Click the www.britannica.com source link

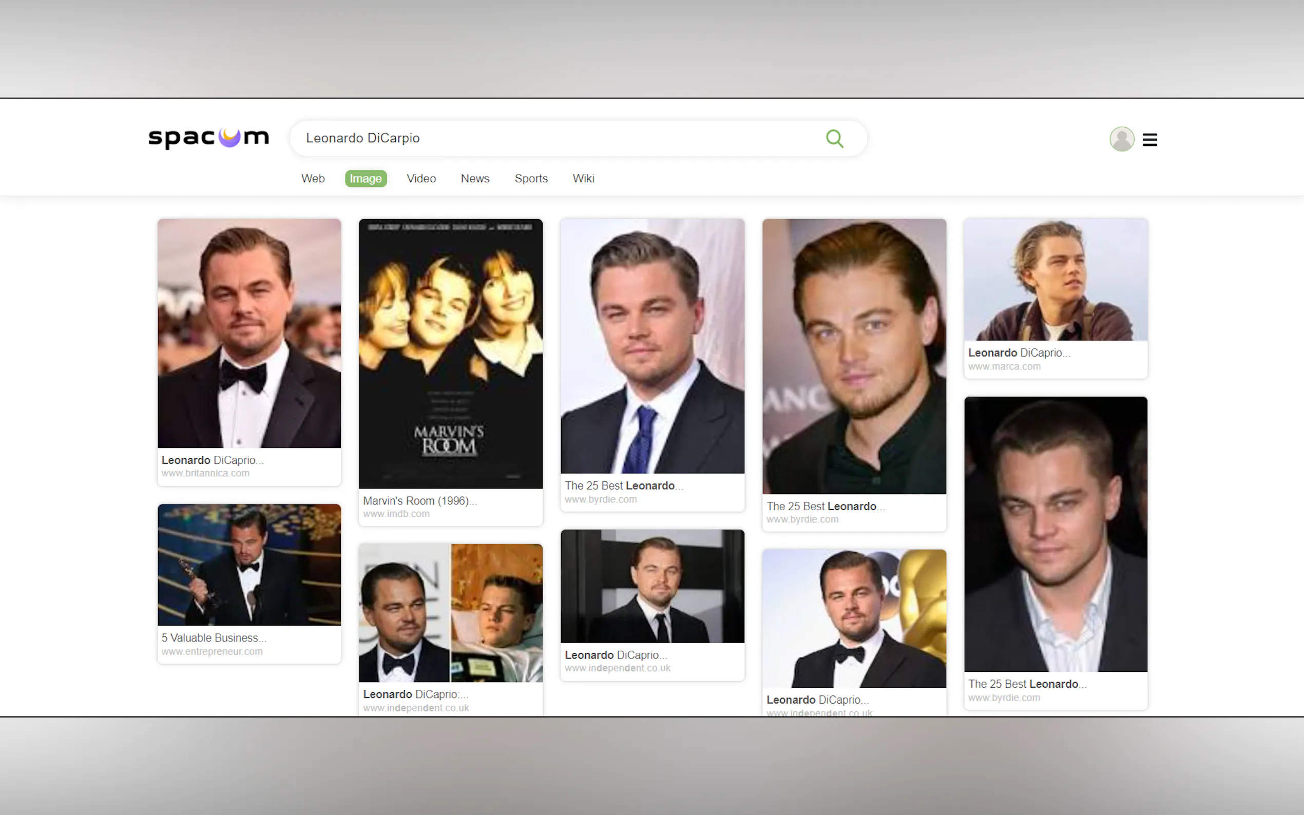(x=205, y=473)
